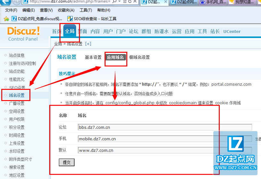Select 界面 in Discuz top navigation

coord(83,31)
